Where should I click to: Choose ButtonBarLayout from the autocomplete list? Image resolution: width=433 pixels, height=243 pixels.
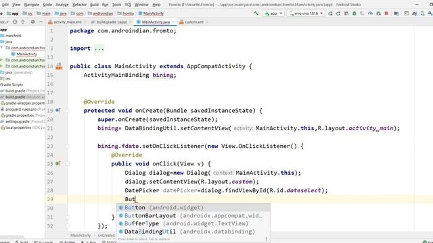coord(193,215)
